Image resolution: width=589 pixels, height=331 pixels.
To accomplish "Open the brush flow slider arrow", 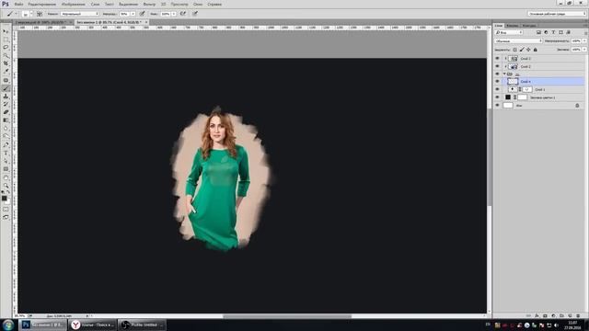I will 174,14.
